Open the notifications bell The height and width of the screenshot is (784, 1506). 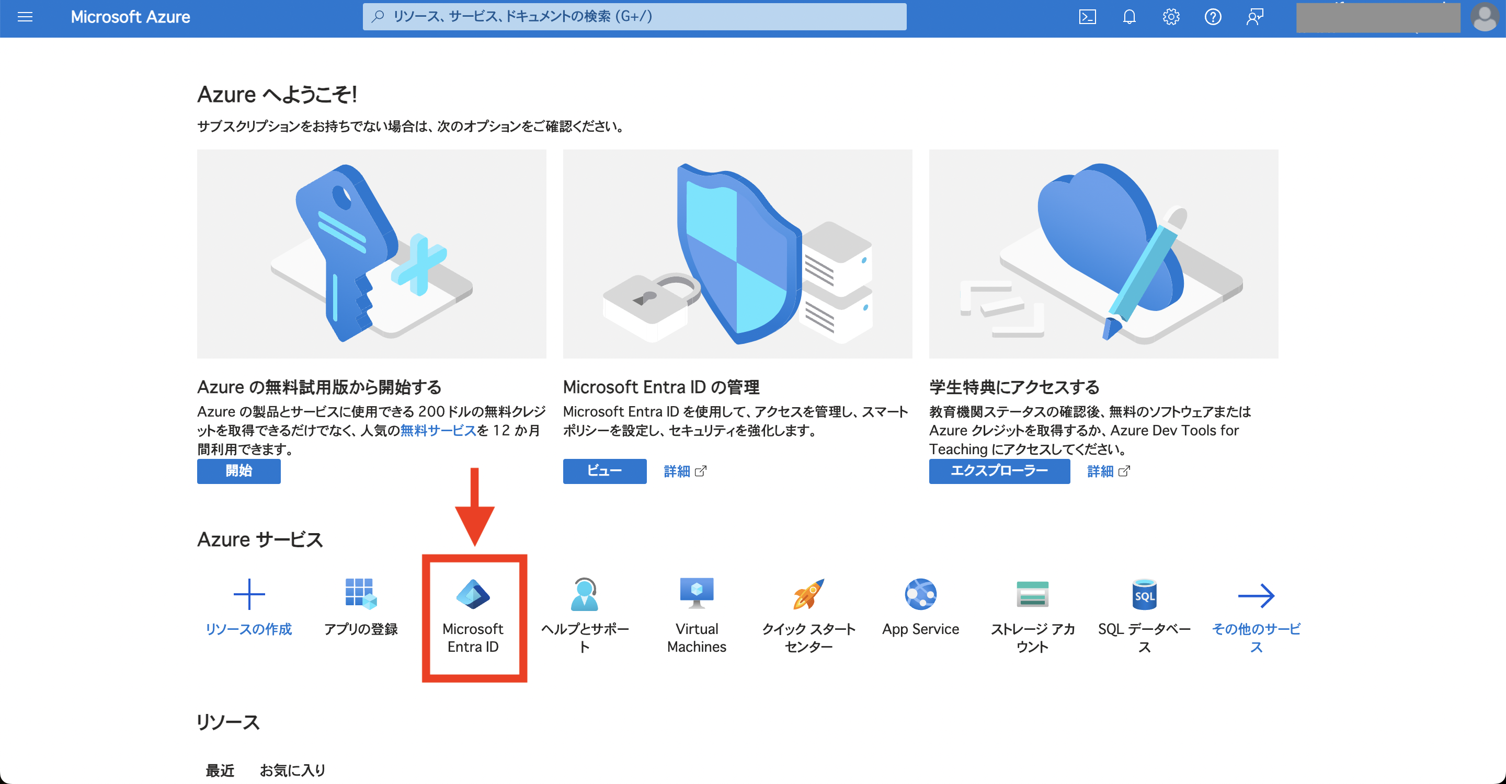(1129, 17)
